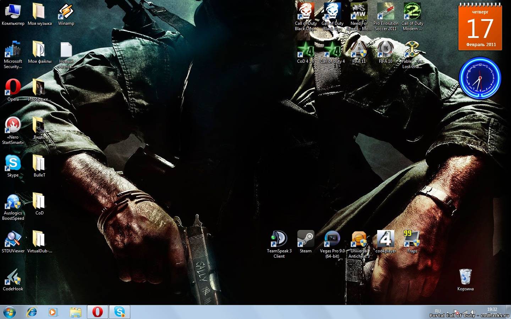Open the Видео folder
Screen dimensions: 511x319
coord(39,128)
